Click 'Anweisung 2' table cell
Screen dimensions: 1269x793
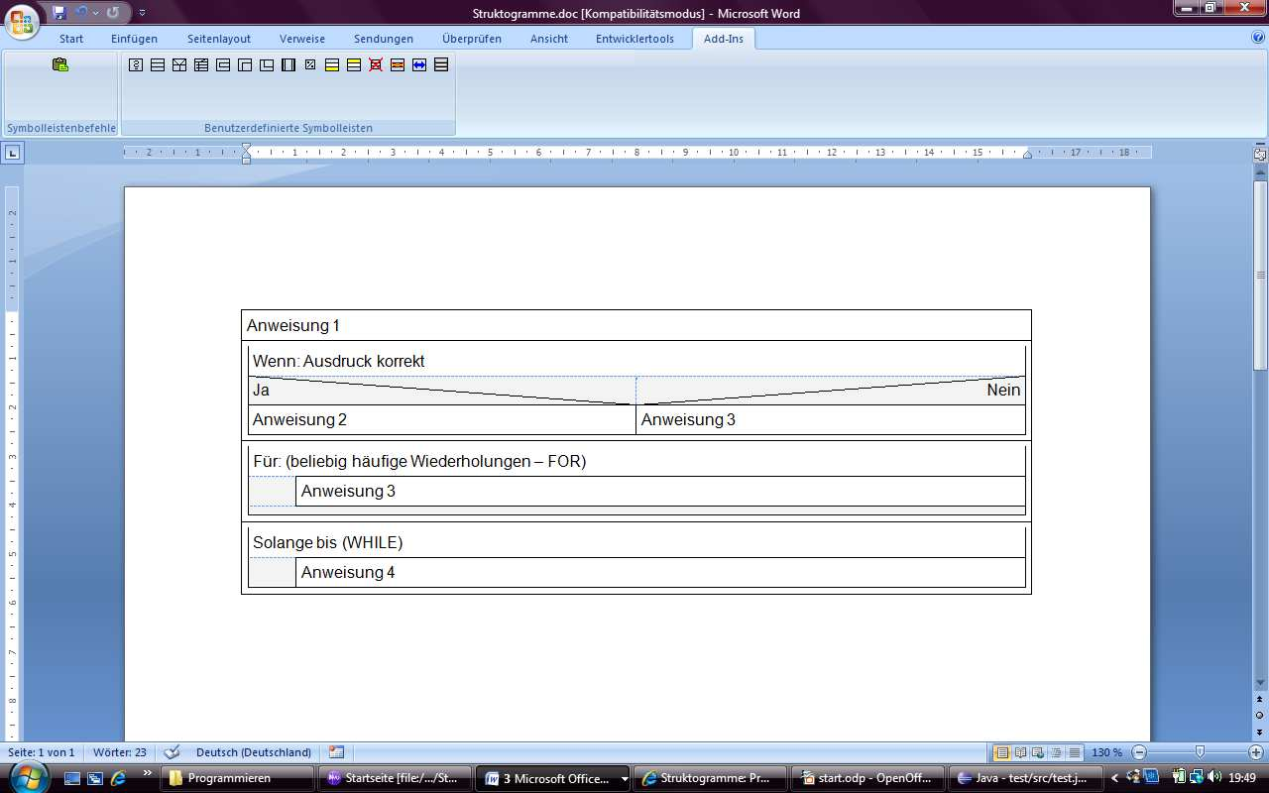pos(441,419)
